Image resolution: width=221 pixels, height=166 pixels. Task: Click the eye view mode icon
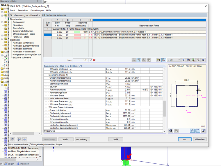(203, 60)
